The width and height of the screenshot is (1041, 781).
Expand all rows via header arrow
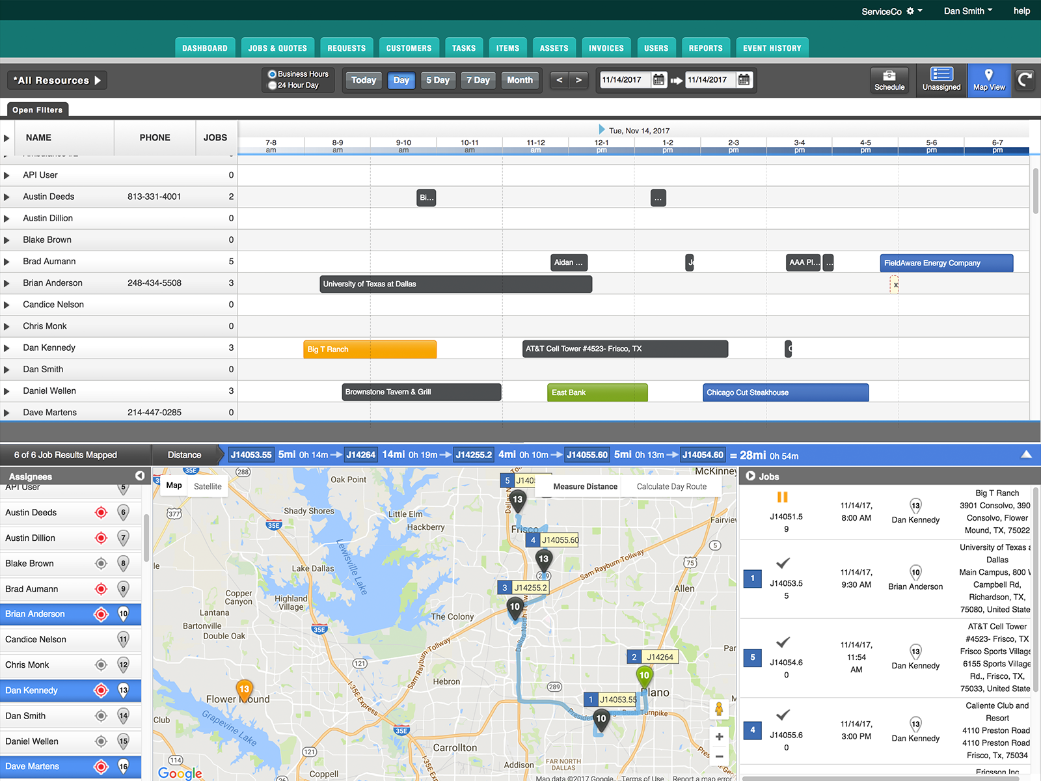pos(7,138)
